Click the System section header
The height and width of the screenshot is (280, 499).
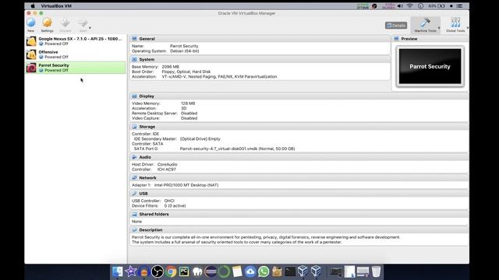point(260,59)
